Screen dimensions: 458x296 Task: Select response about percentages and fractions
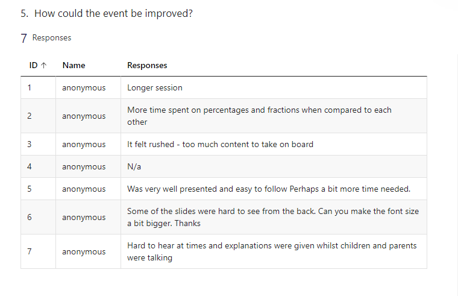[259, 116]
